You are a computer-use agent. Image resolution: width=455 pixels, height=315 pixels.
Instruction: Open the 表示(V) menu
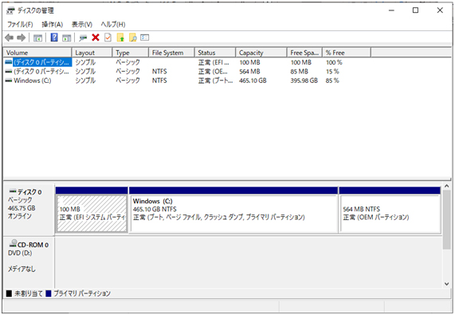pos(82,25)
